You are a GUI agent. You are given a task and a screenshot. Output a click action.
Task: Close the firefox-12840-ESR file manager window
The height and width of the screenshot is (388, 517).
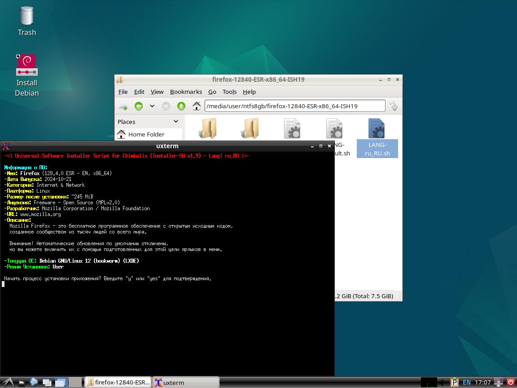398,79
